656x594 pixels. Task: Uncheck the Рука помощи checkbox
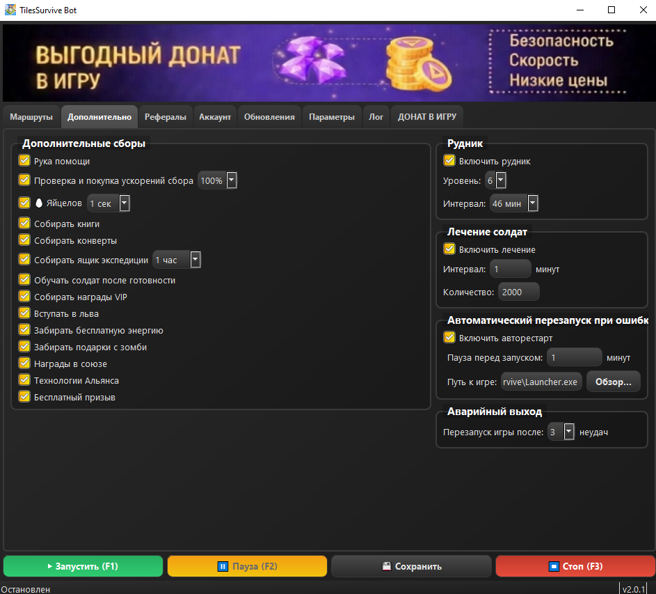[24, 161]
